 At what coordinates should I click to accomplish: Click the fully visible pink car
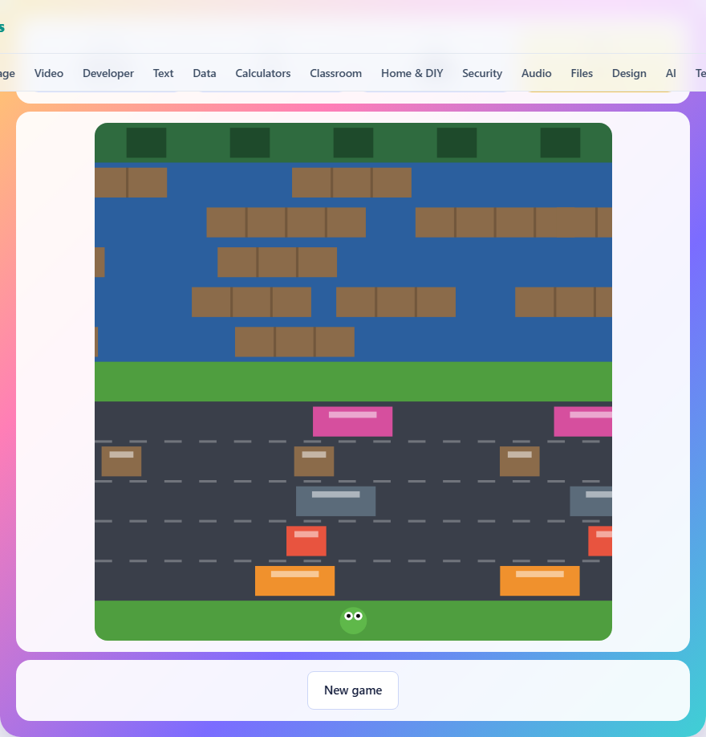tap(353, 421)
